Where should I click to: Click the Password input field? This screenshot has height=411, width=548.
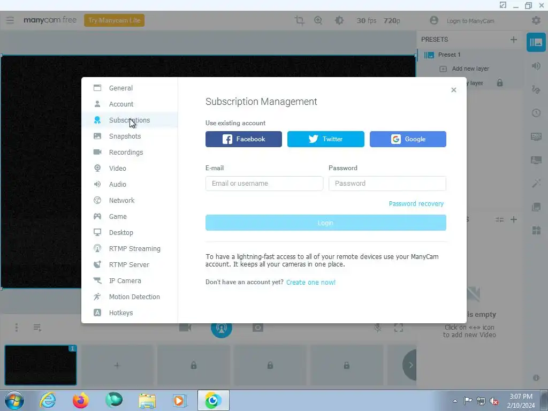[387, 184]
